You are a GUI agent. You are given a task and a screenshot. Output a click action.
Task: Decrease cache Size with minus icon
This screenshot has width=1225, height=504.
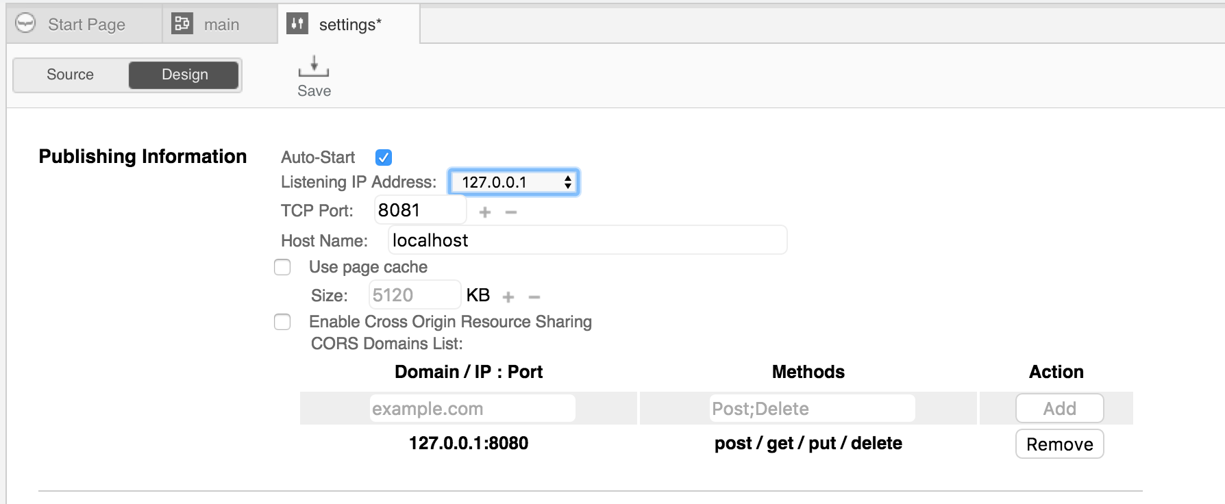pos(534,297)
